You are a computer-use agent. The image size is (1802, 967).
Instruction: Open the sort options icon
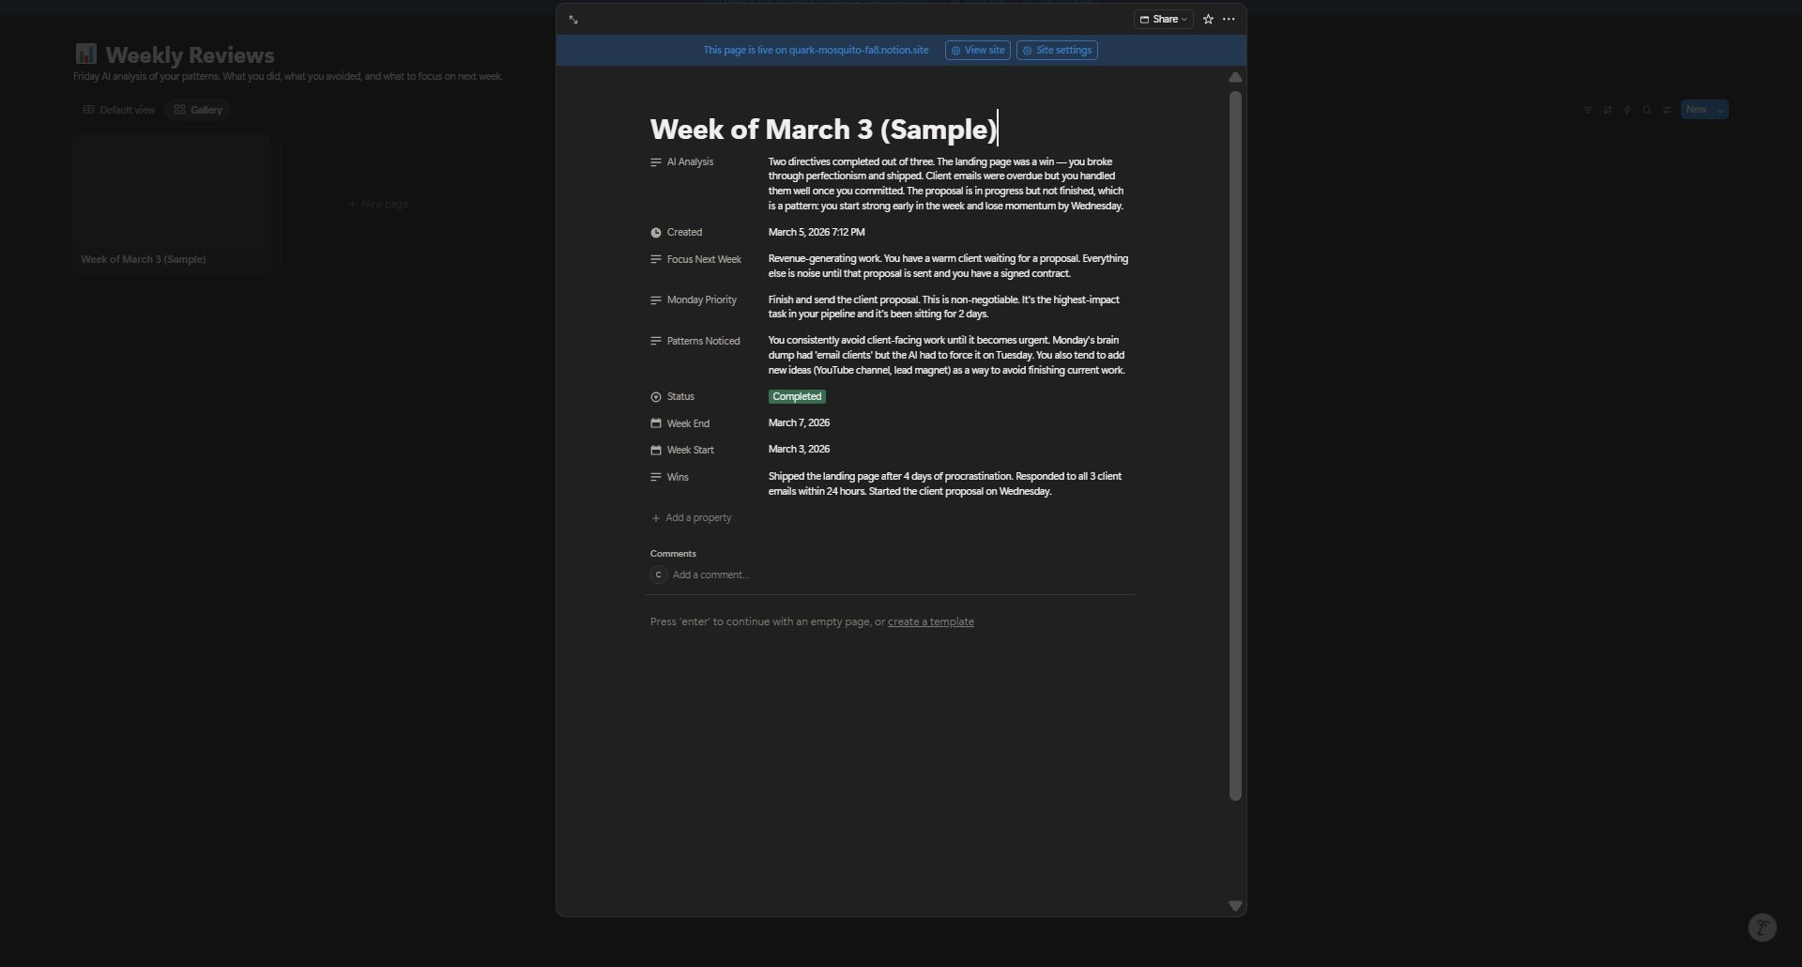coord(1607,110)
